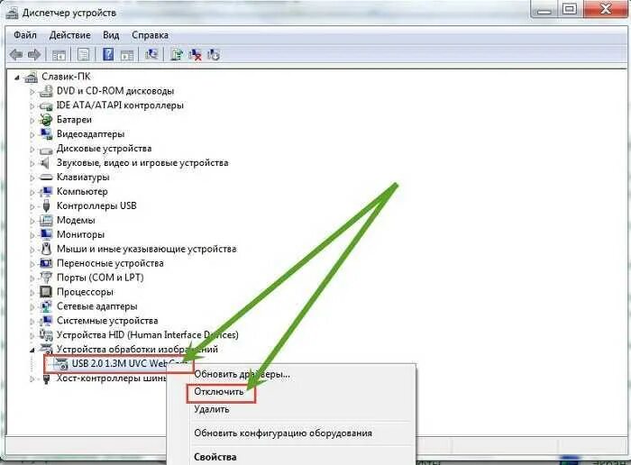Open the Справка menu
This screenshot has height=465, width=631.
click(x=151, y=35)
